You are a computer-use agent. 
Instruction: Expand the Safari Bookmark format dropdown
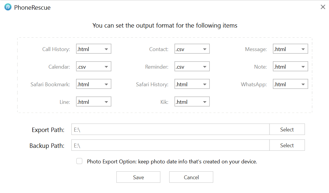[x=94, y=84]
